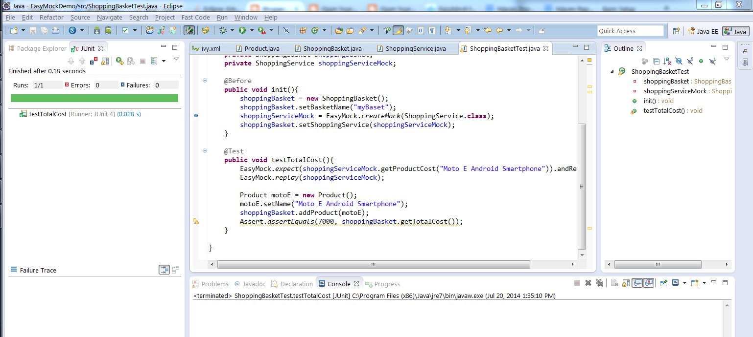The image size is (753, 337).
Task: Sort Outline members alphabetically
Action: 667,61
